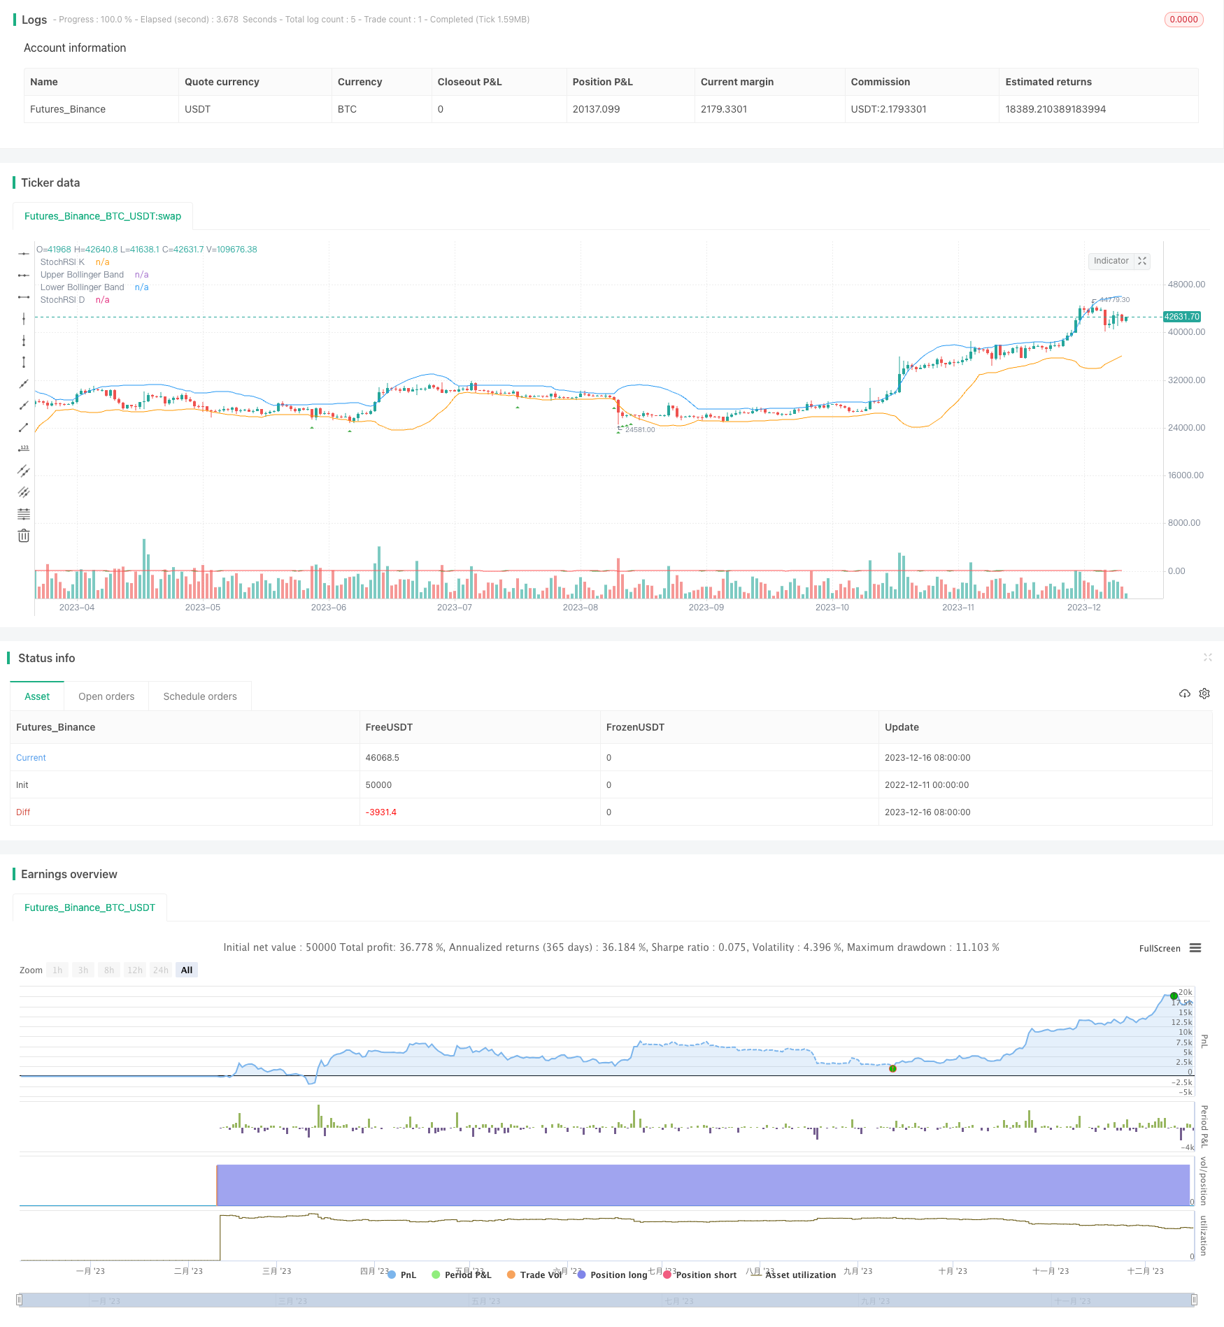
Task: Switch to the Open orders tab
Action: pyautogui.click(x=106, y=696)
